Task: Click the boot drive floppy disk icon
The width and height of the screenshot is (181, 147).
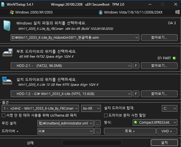Action: click(8, 52)
